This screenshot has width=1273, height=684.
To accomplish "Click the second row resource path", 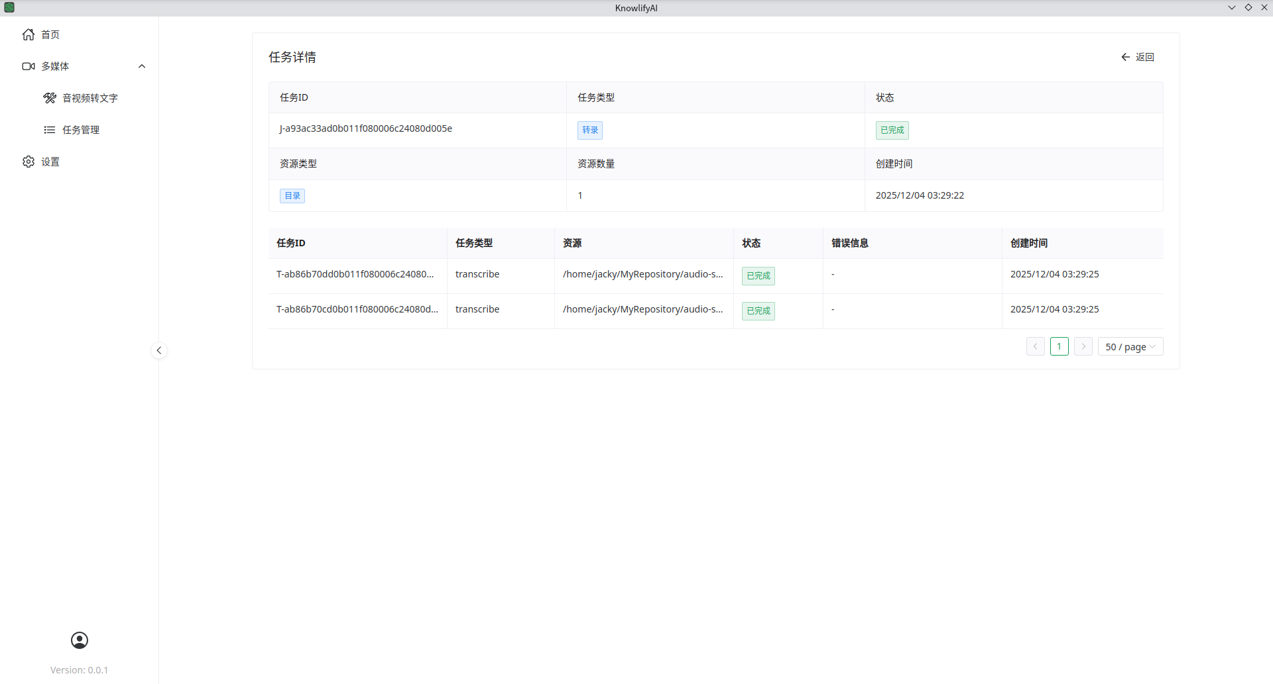I will [x=642, y=309].
